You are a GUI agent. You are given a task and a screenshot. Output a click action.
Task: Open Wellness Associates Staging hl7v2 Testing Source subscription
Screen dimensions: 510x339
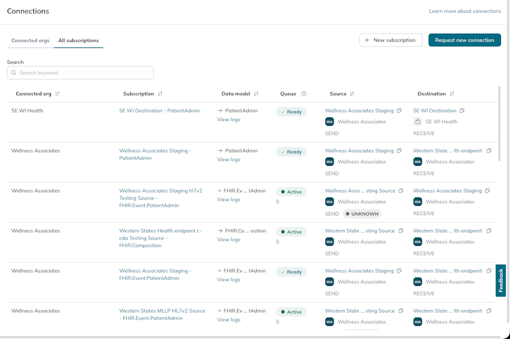tap(161, 198)
